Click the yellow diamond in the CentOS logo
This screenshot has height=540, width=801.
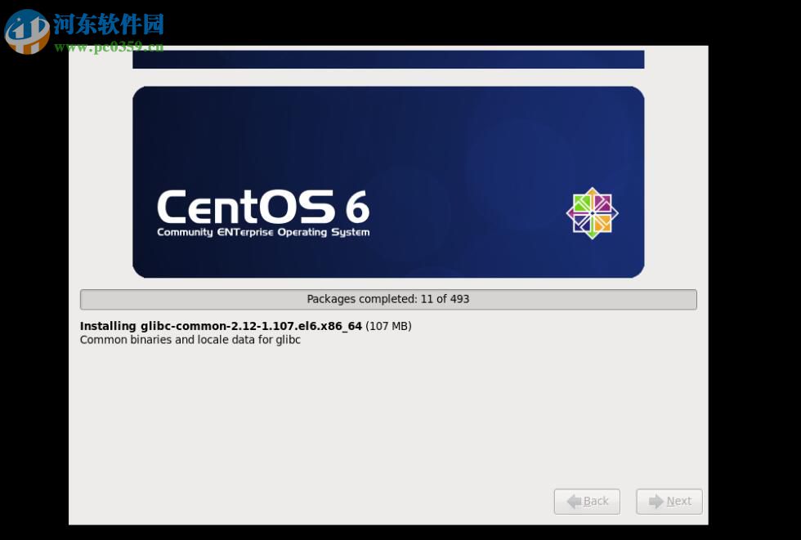coord(592,192)
